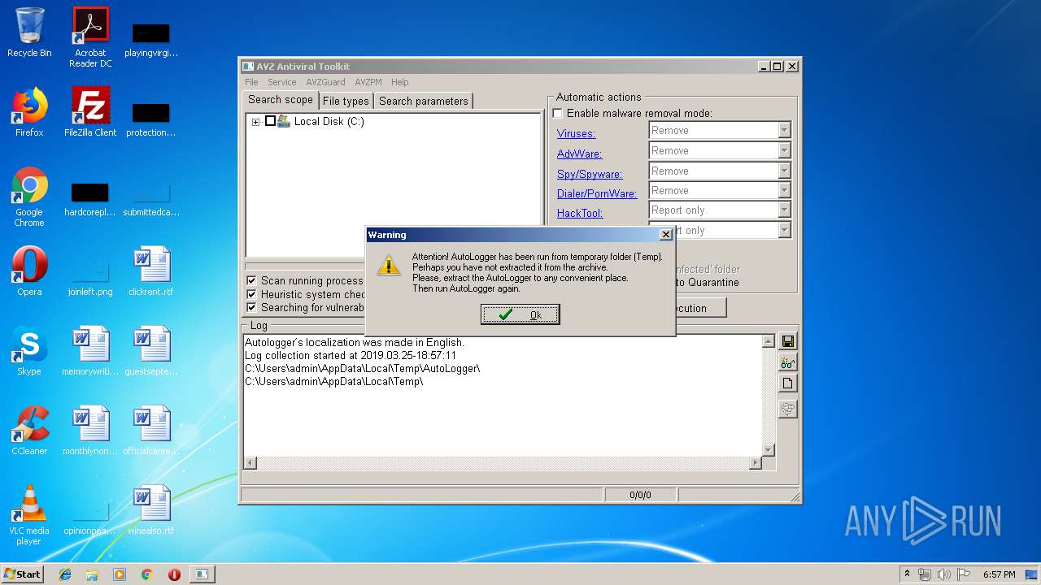Screen dimensions: 1041x585
Task: Open the volume speaker icon in the system tray
Action: pyautogui.click(x=944, y=574)
